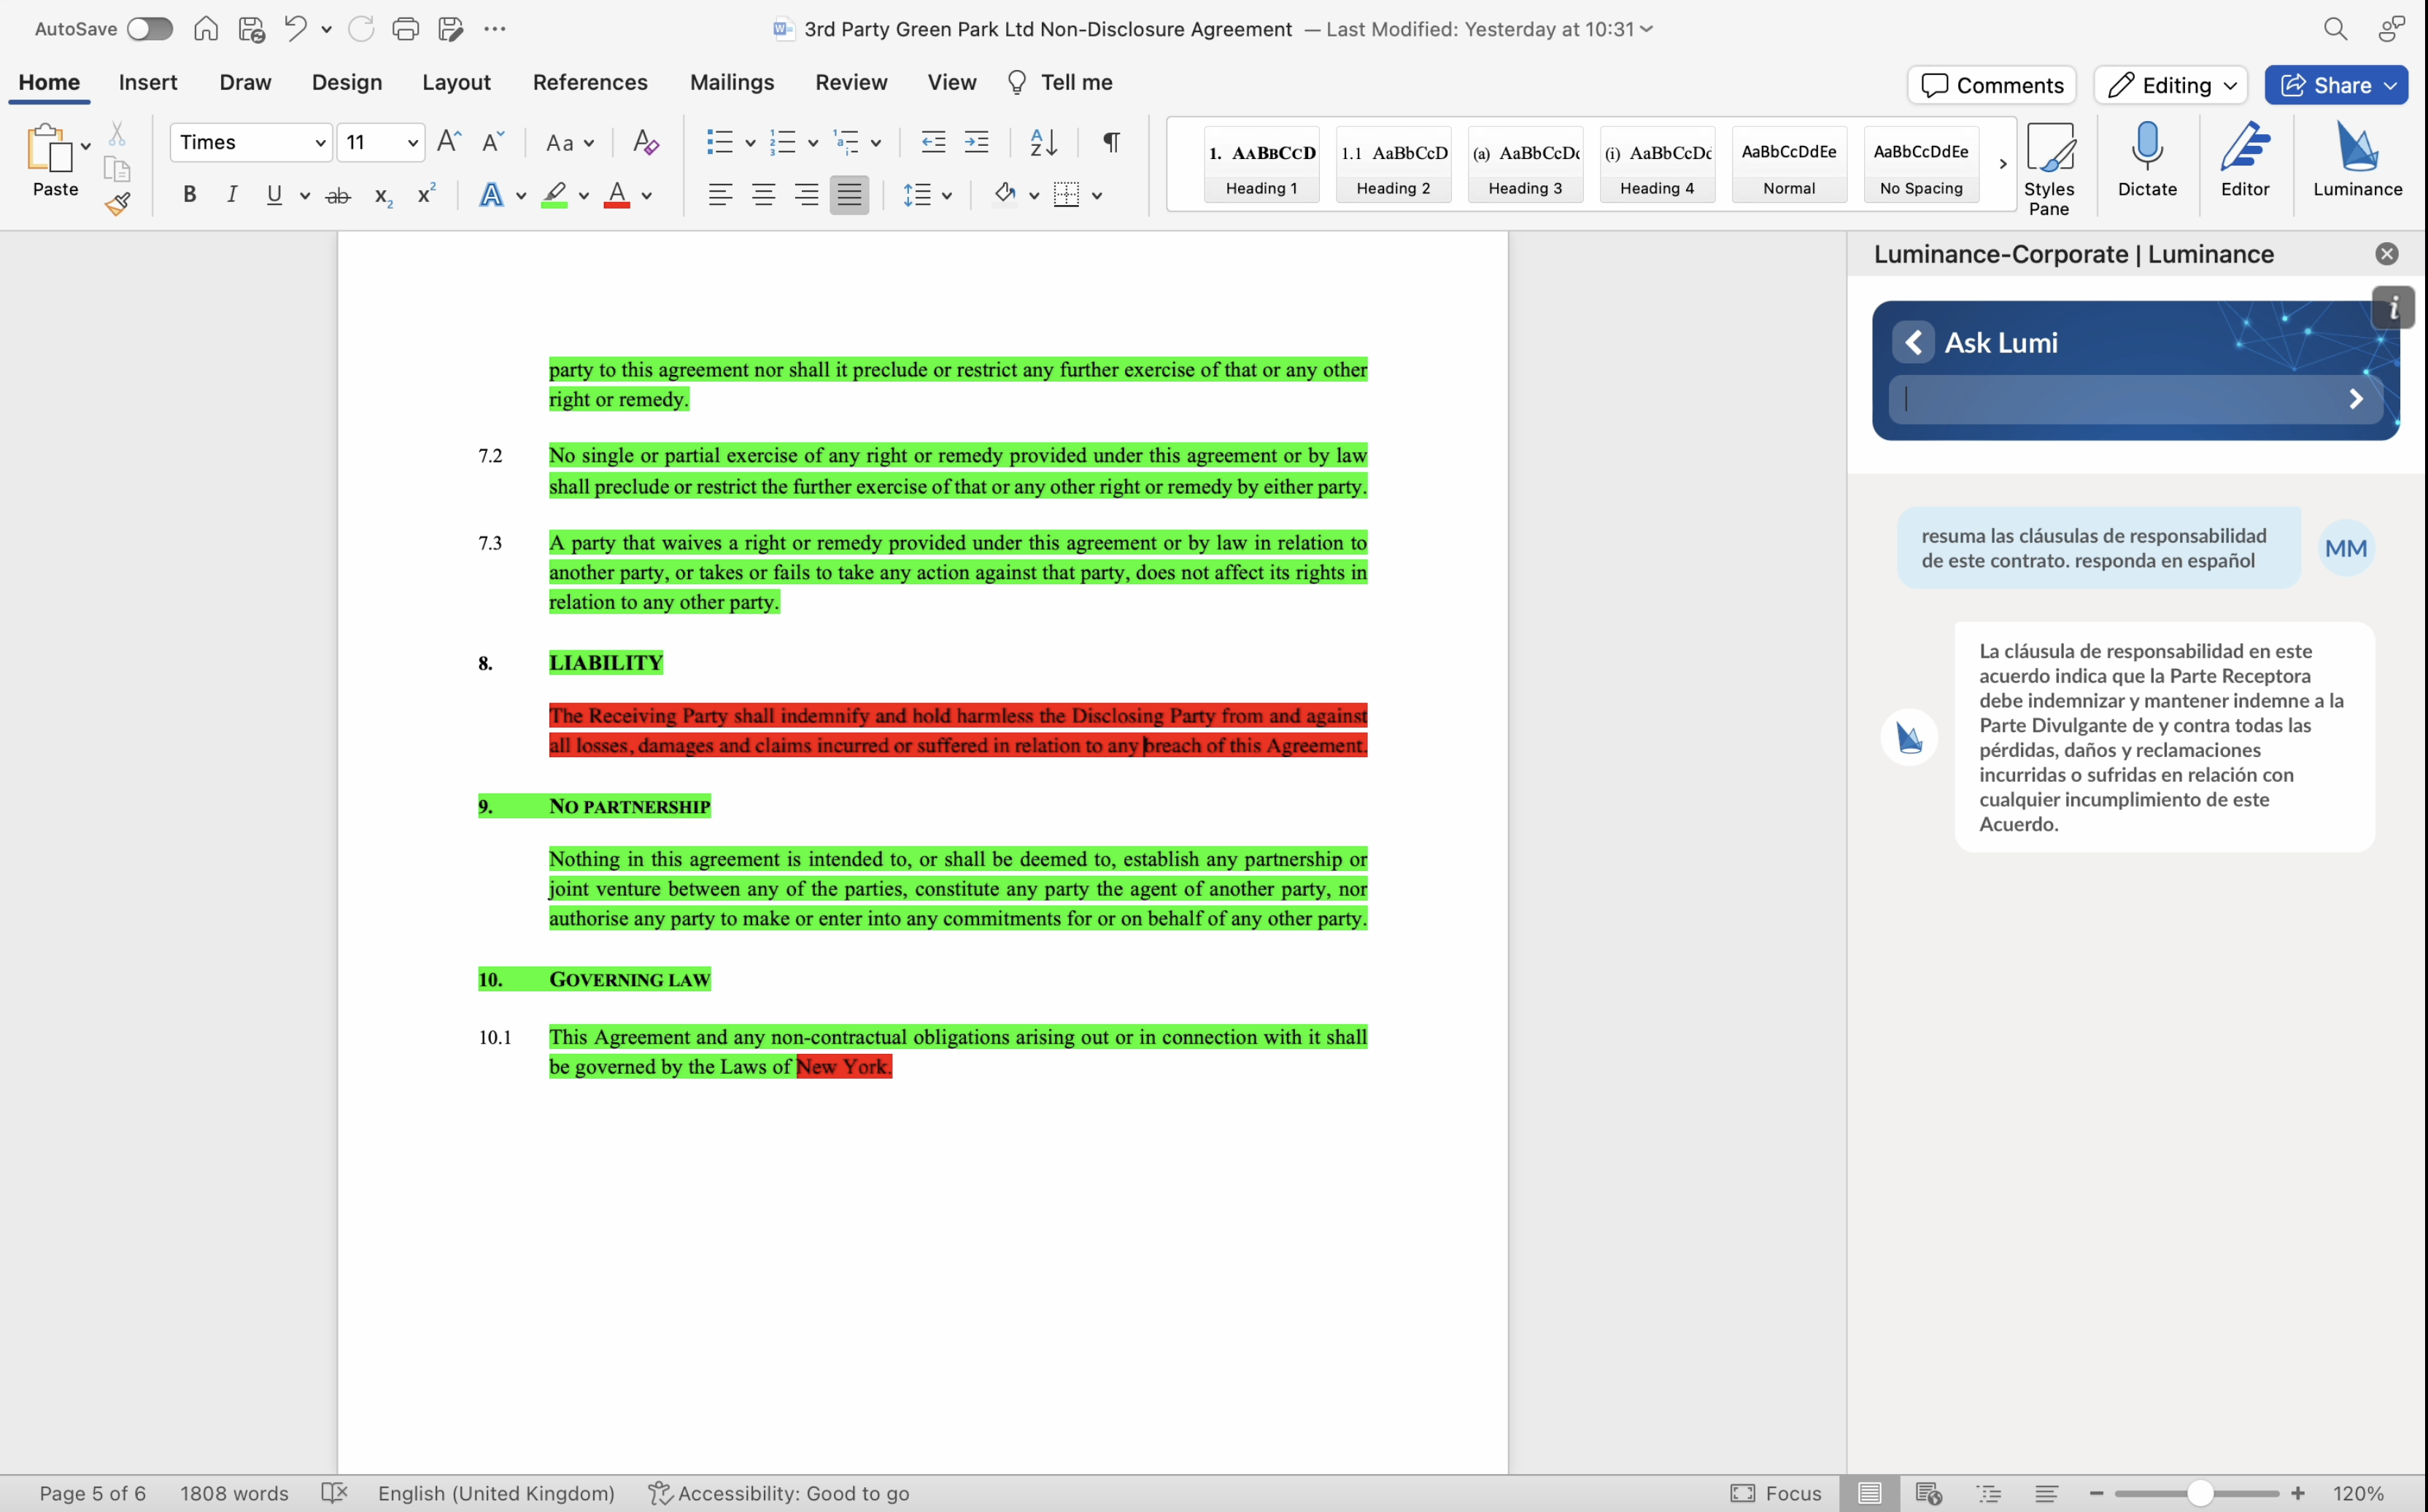This screenshot has width=2428, height=1512.
Task: Switch to the Draw tab
Action: 245,82
